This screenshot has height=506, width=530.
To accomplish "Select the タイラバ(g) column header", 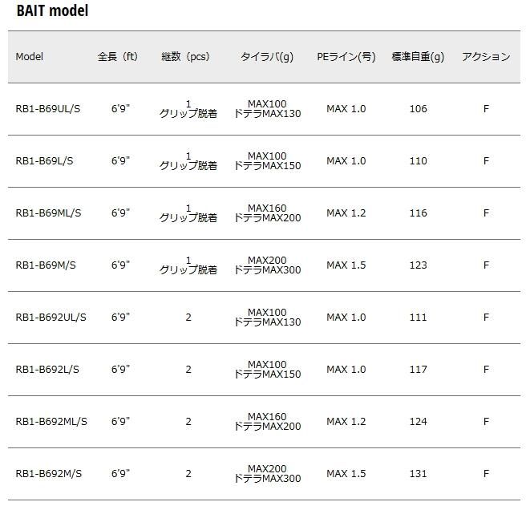I will point(267,57).
